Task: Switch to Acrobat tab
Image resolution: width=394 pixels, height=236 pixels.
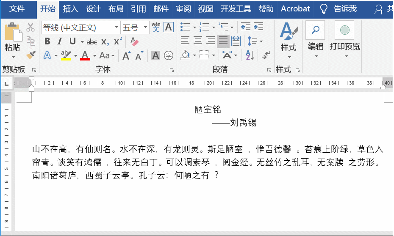Action: click(296, 9)
